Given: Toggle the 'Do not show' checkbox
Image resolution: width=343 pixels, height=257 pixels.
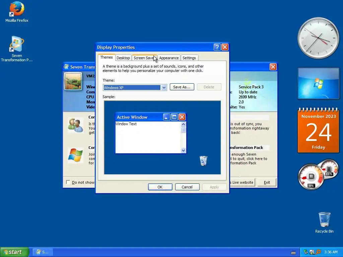Looking at the screenshot, I should (68, 182).
